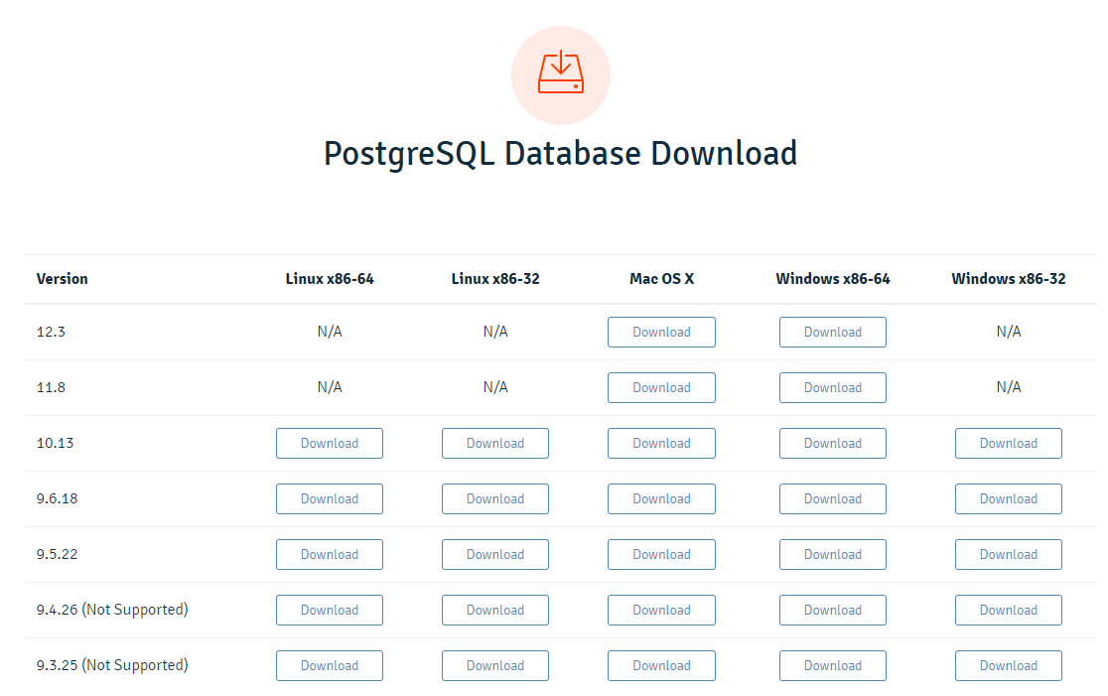Click N/A under Linux x86-32 for 11.8

495,387
